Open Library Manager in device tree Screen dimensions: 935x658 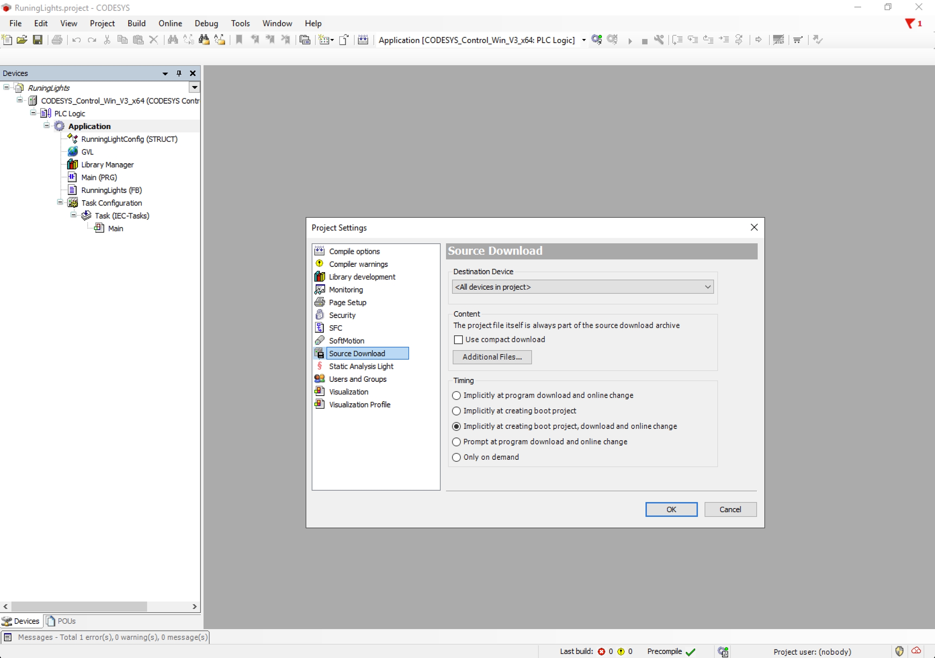[x=107, y=164]
